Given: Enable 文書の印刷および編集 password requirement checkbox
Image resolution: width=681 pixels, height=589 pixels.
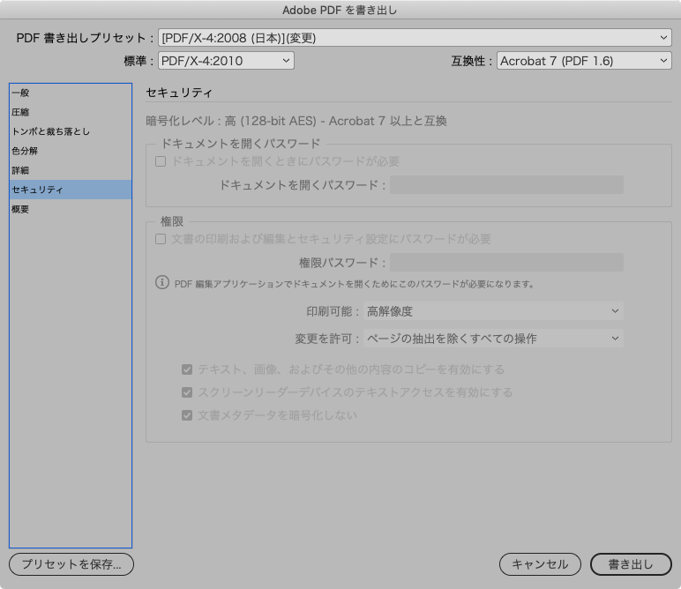Looking at the screenshot, I should [x=161, y=239].
